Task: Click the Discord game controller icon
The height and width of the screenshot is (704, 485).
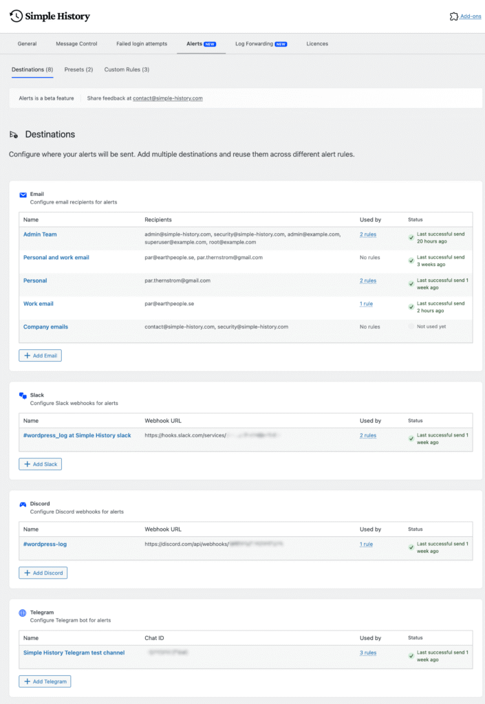Action: tap(23, 504)
